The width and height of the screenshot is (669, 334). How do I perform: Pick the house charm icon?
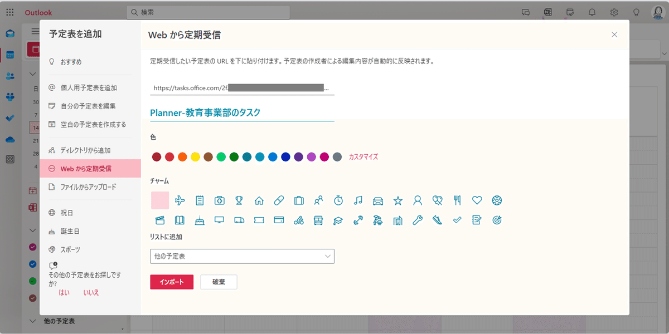click(x=259, y=200)
